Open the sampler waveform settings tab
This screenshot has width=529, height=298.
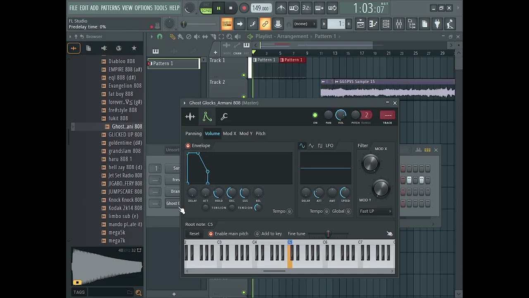tap(190, 117)
